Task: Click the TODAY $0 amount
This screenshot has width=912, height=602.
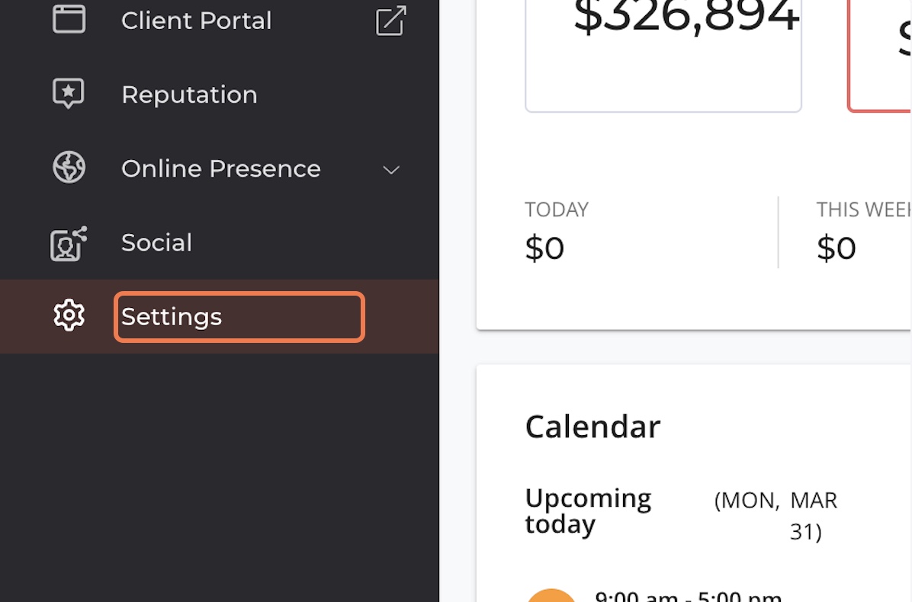Action: 544,248
